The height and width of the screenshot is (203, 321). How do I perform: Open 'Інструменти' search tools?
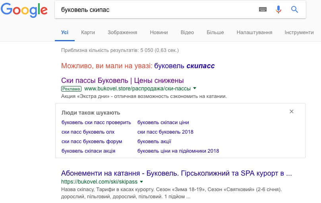[x=299, y=32]
